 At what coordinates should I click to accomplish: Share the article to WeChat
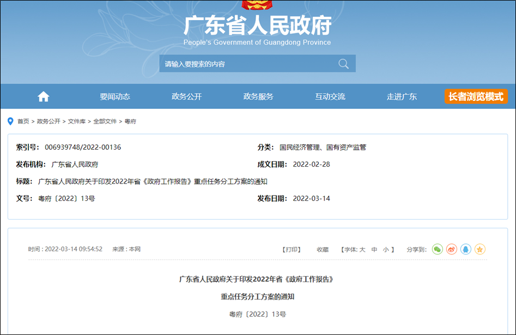tap(438, 249)
